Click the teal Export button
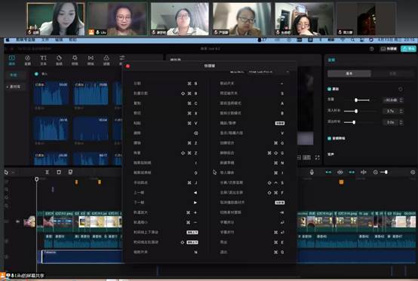The image size is (418, 281). pos(408,49)
